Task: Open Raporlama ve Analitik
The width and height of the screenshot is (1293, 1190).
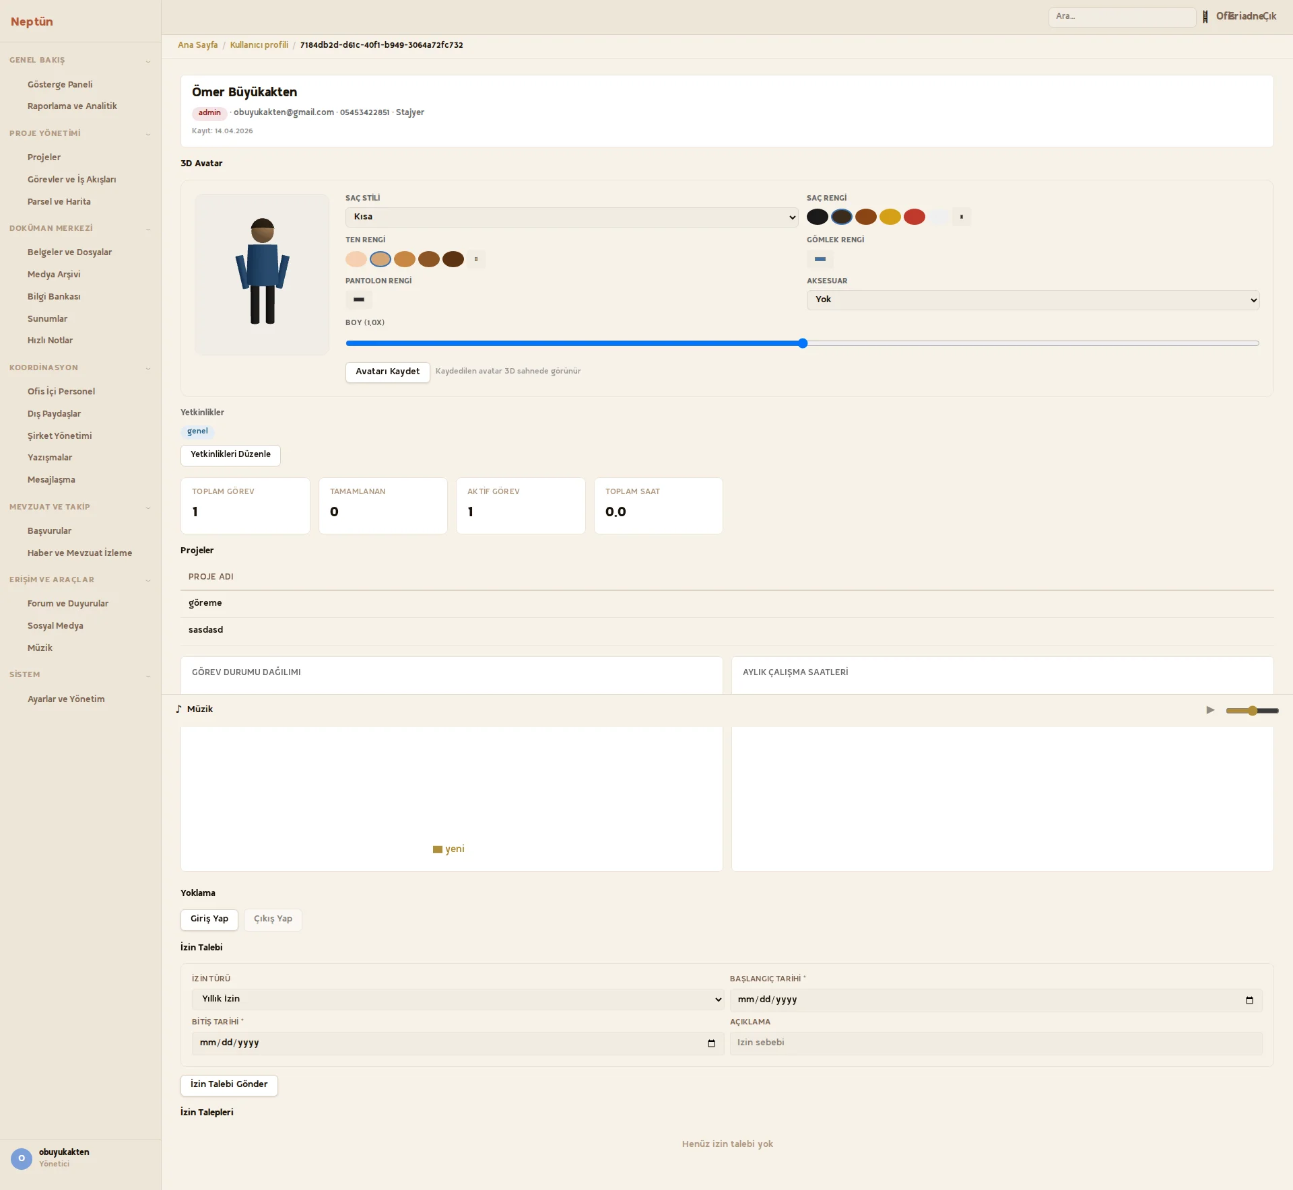Action: pyautogui.click(x=72, y=106)
